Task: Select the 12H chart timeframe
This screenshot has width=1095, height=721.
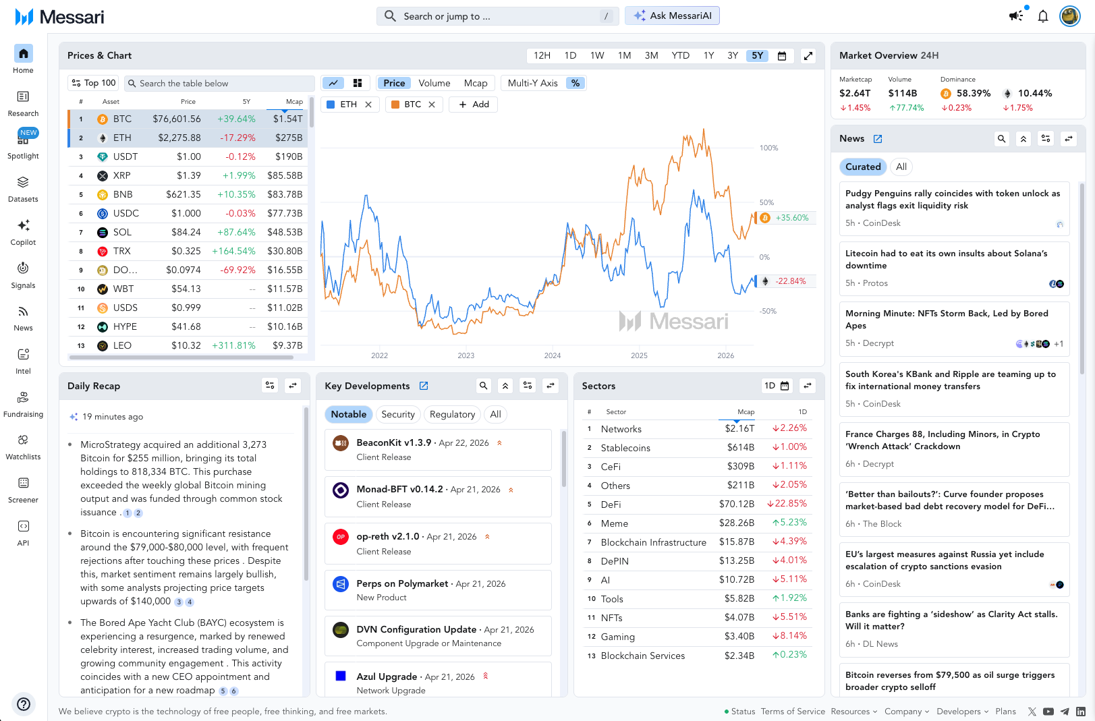Action: pos(542,56)
